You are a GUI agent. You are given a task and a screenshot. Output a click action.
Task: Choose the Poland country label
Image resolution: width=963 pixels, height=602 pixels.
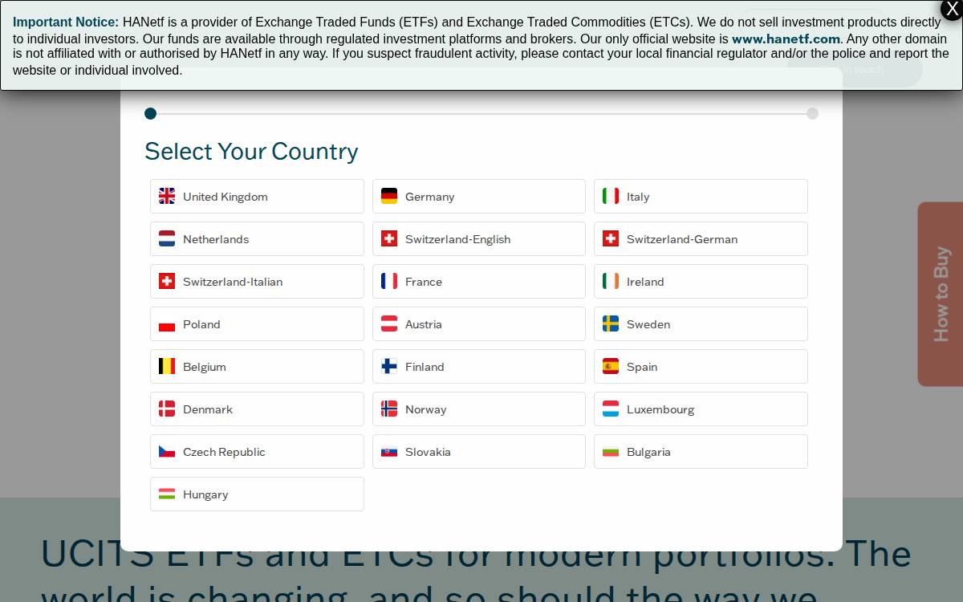pos(201,324)
